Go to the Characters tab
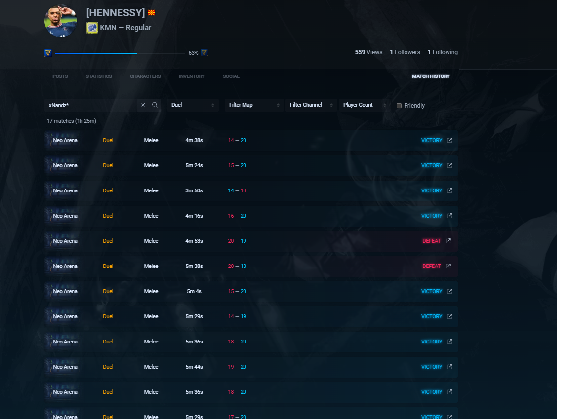This screenshot has width=569, height=419. click(145, 76)
